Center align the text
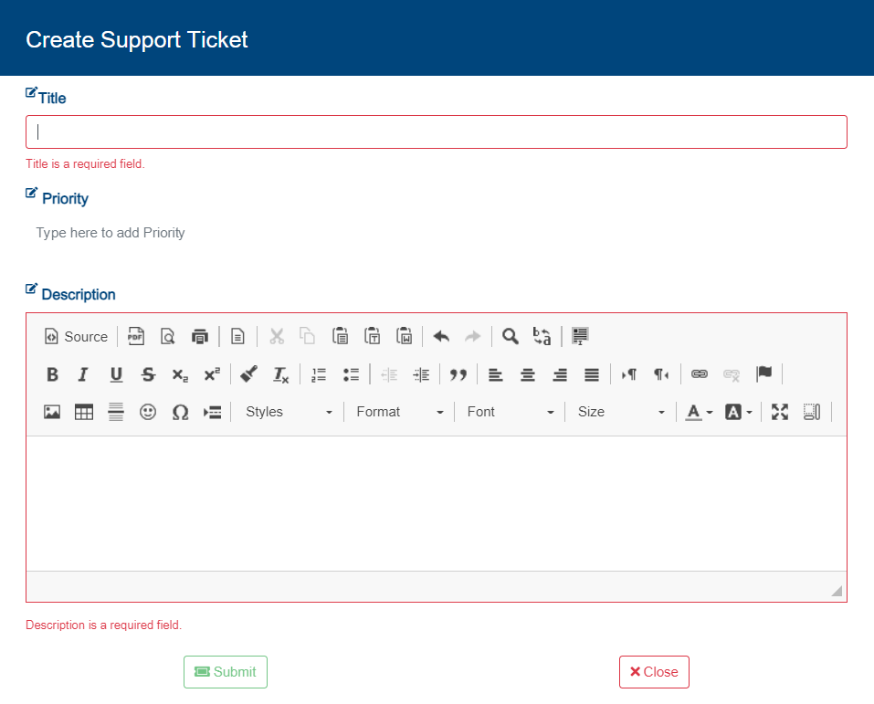The height and width of the screenshot is (704, 874). point(528,374)
